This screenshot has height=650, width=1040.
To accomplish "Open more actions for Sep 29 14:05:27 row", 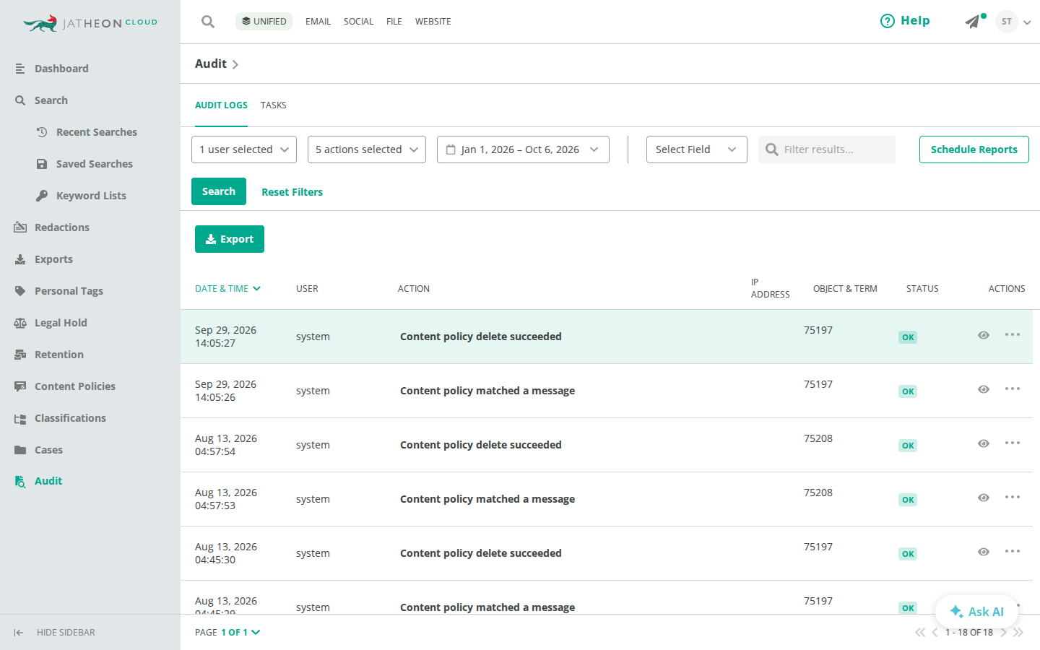I will 1013,335.
